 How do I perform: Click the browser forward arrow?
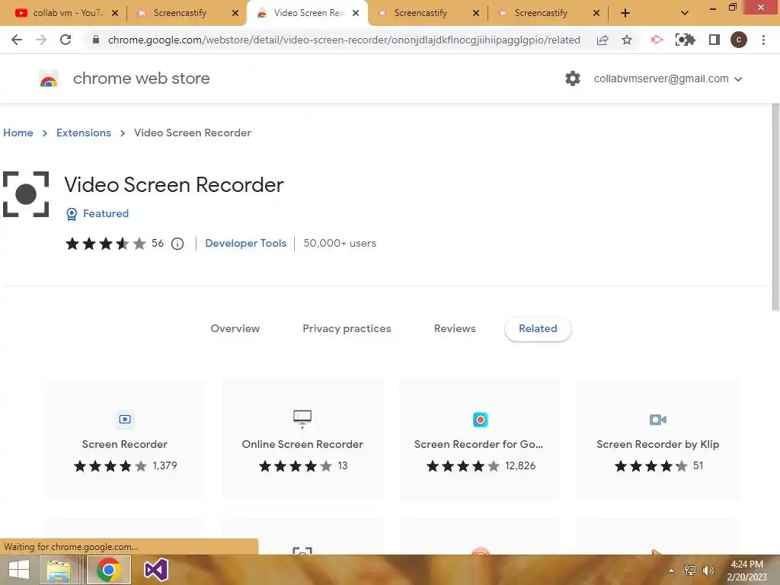tap(41, 40)
